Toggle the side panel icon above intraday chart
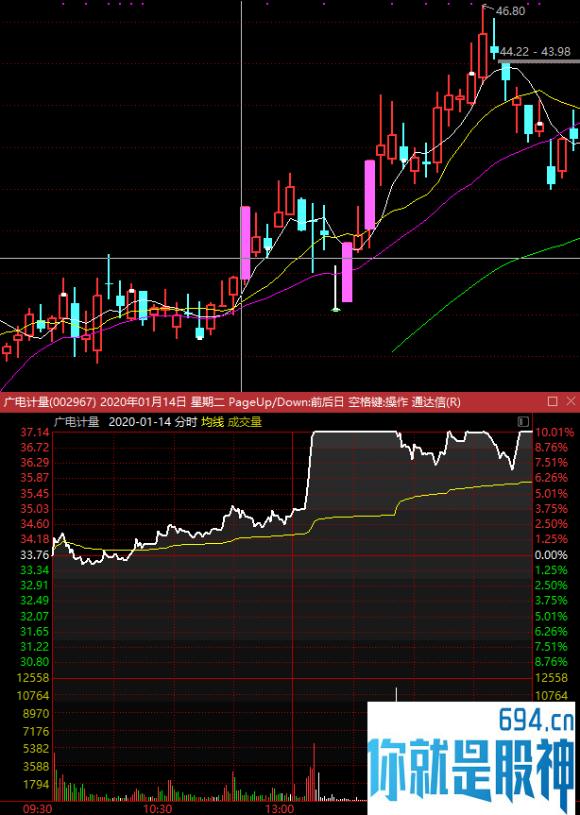This screenshot has height=815, width=580. coord(522,421)
